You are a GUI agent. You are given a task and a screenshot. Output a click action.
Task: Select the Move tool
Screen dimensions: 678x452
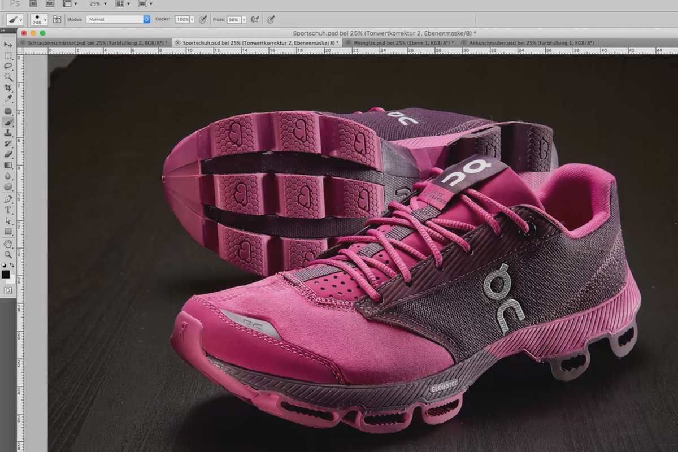8,44
